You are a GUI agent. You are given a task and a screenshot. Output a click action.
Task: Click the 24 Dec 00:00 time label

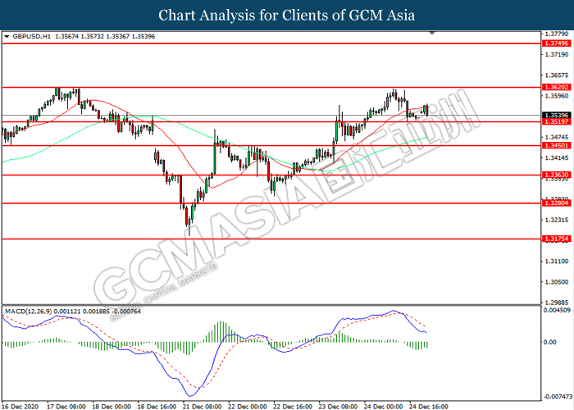pyautogui.click(x=383, y=407)
